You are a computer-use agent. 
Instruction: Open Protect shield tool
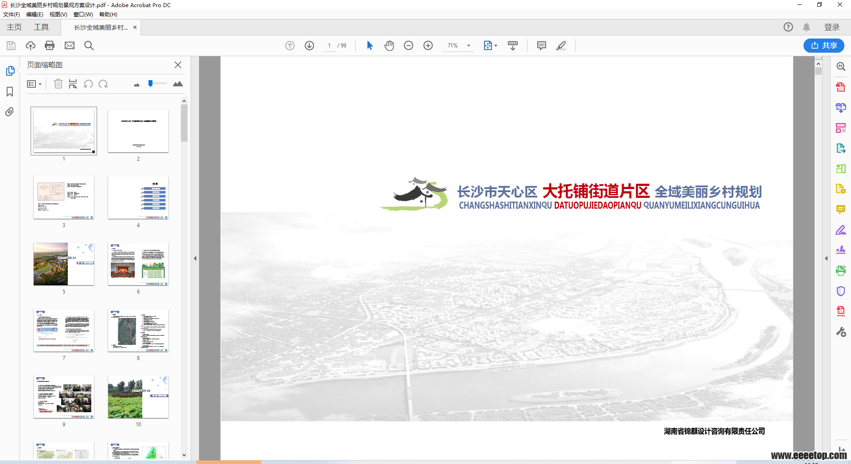tap(841, 291)
